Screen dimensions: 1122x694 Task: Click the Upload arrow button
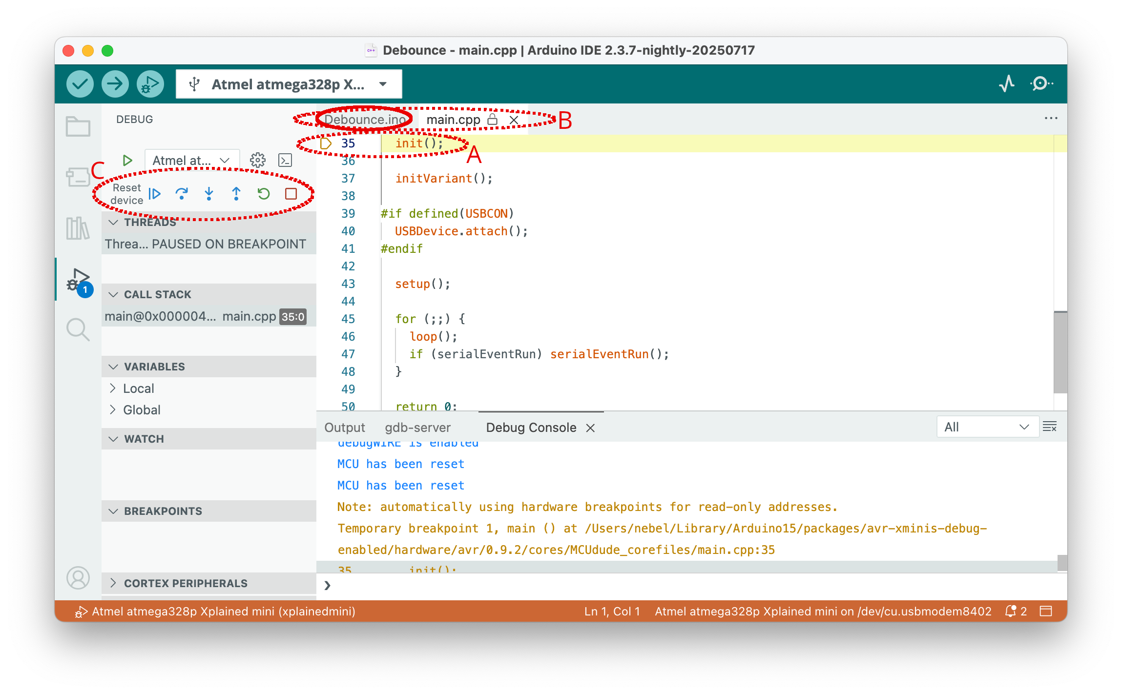pos(115,84)
